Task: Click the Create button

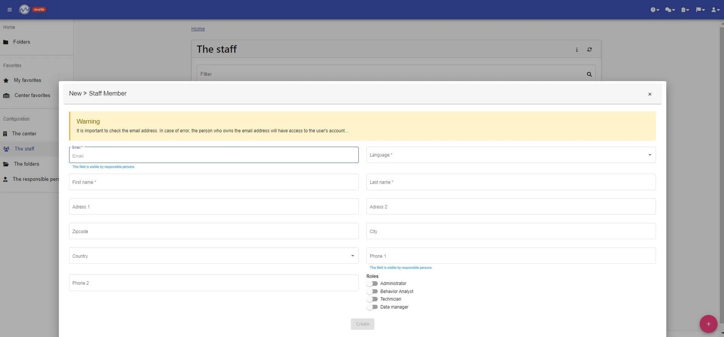Action: (x=362, y=324)
